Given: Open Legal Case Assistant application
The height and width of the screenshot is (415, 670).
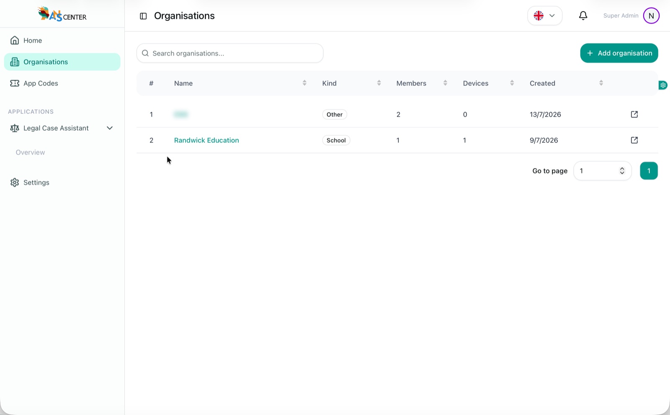Looking at the screenshot, I should (x=56, y=128).
